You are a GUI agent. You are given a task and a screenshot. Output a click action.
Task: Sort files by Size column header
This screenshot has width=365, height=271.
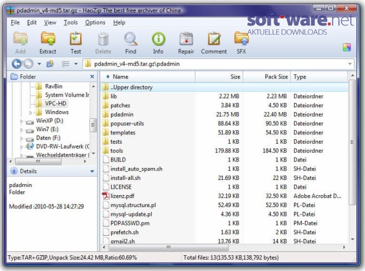point(219,76)
